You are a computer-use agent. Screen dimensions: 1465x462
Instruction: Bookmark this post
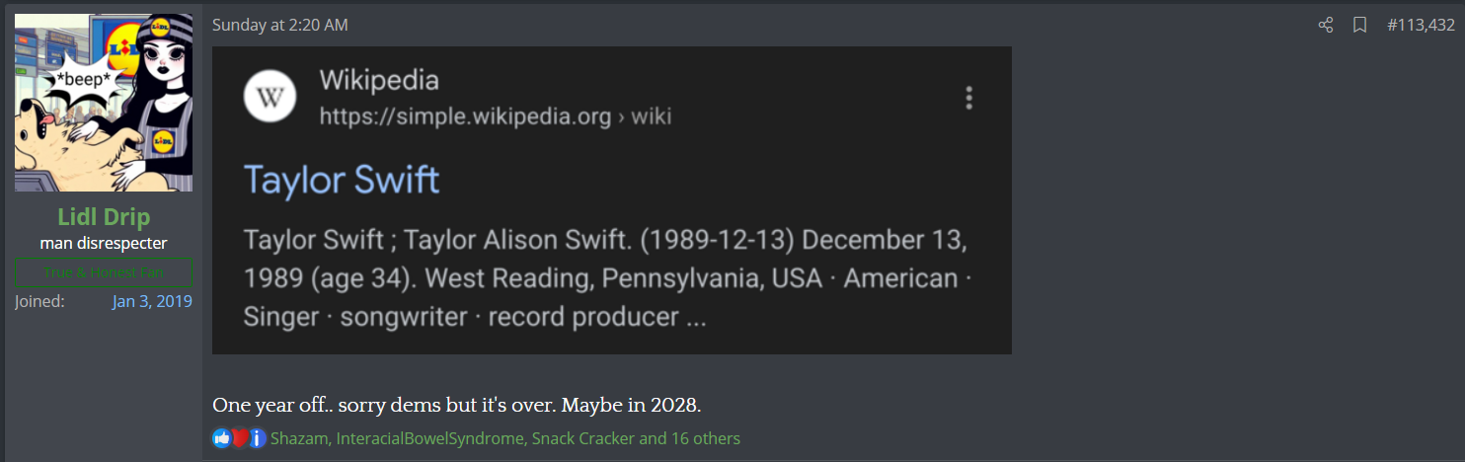(1359, 26)
